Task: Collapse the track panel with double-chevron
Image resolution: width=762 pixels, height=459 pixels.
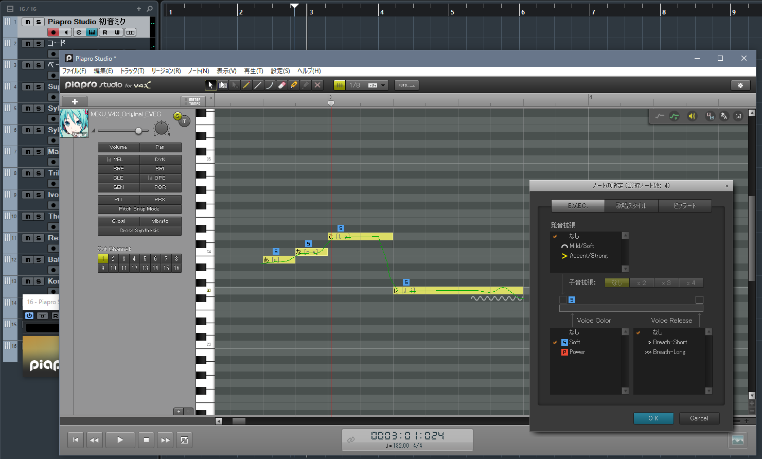Action: pos(210,98)
